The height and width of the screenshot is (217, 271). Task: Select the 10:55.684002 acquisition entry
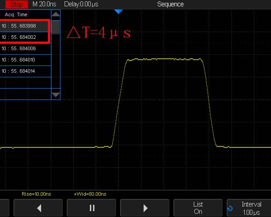click(x=24, y=37)
